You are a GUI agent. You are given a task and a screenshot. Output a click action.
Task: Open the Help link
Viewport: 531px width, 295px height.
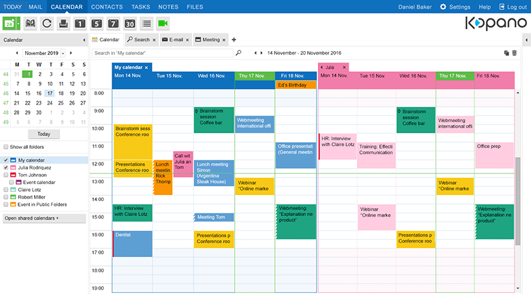[485, 7]
